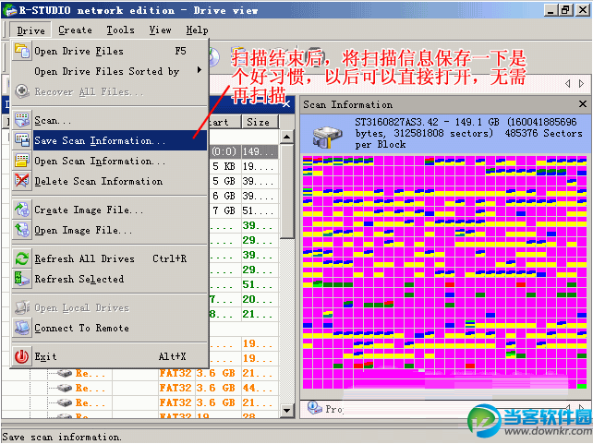Click the ST3160827AS3.42 drive description text
The image size is (593, 444).
468,133
